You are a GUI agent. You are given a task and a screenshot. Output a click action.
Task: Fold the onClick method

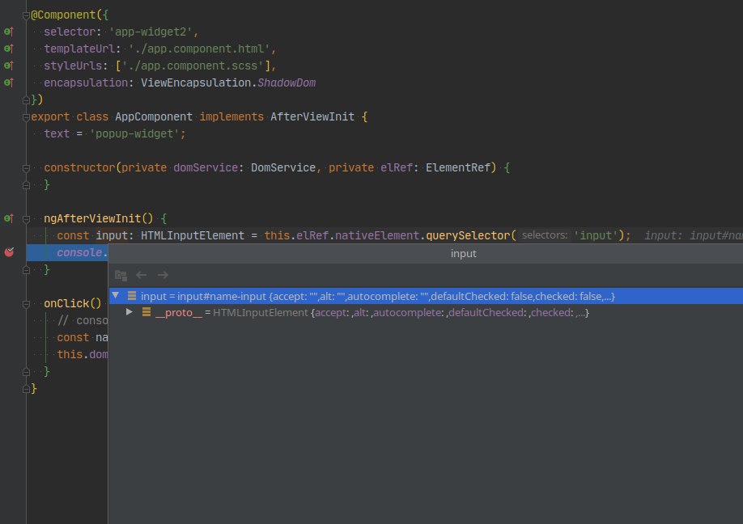click(x=26, y=304)
